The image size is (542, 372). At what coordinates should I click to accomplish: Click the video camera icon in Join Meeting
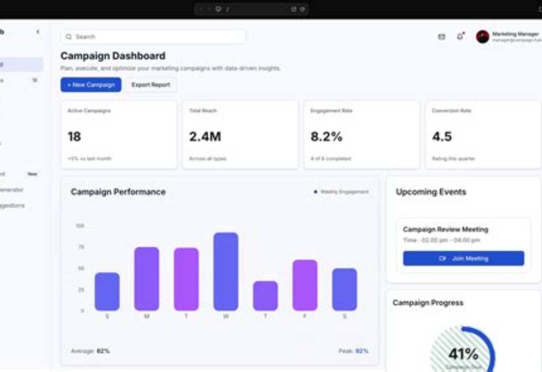442,258
